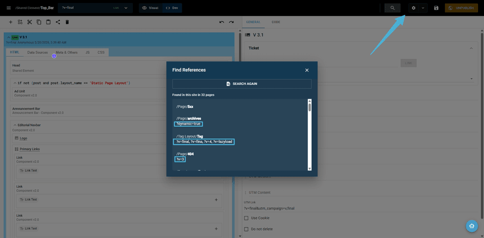Image resolution: width=484 pixels, height=238 pixels.
Task: Click the search magnifier in top bar
Action: [x=392, y=8]
